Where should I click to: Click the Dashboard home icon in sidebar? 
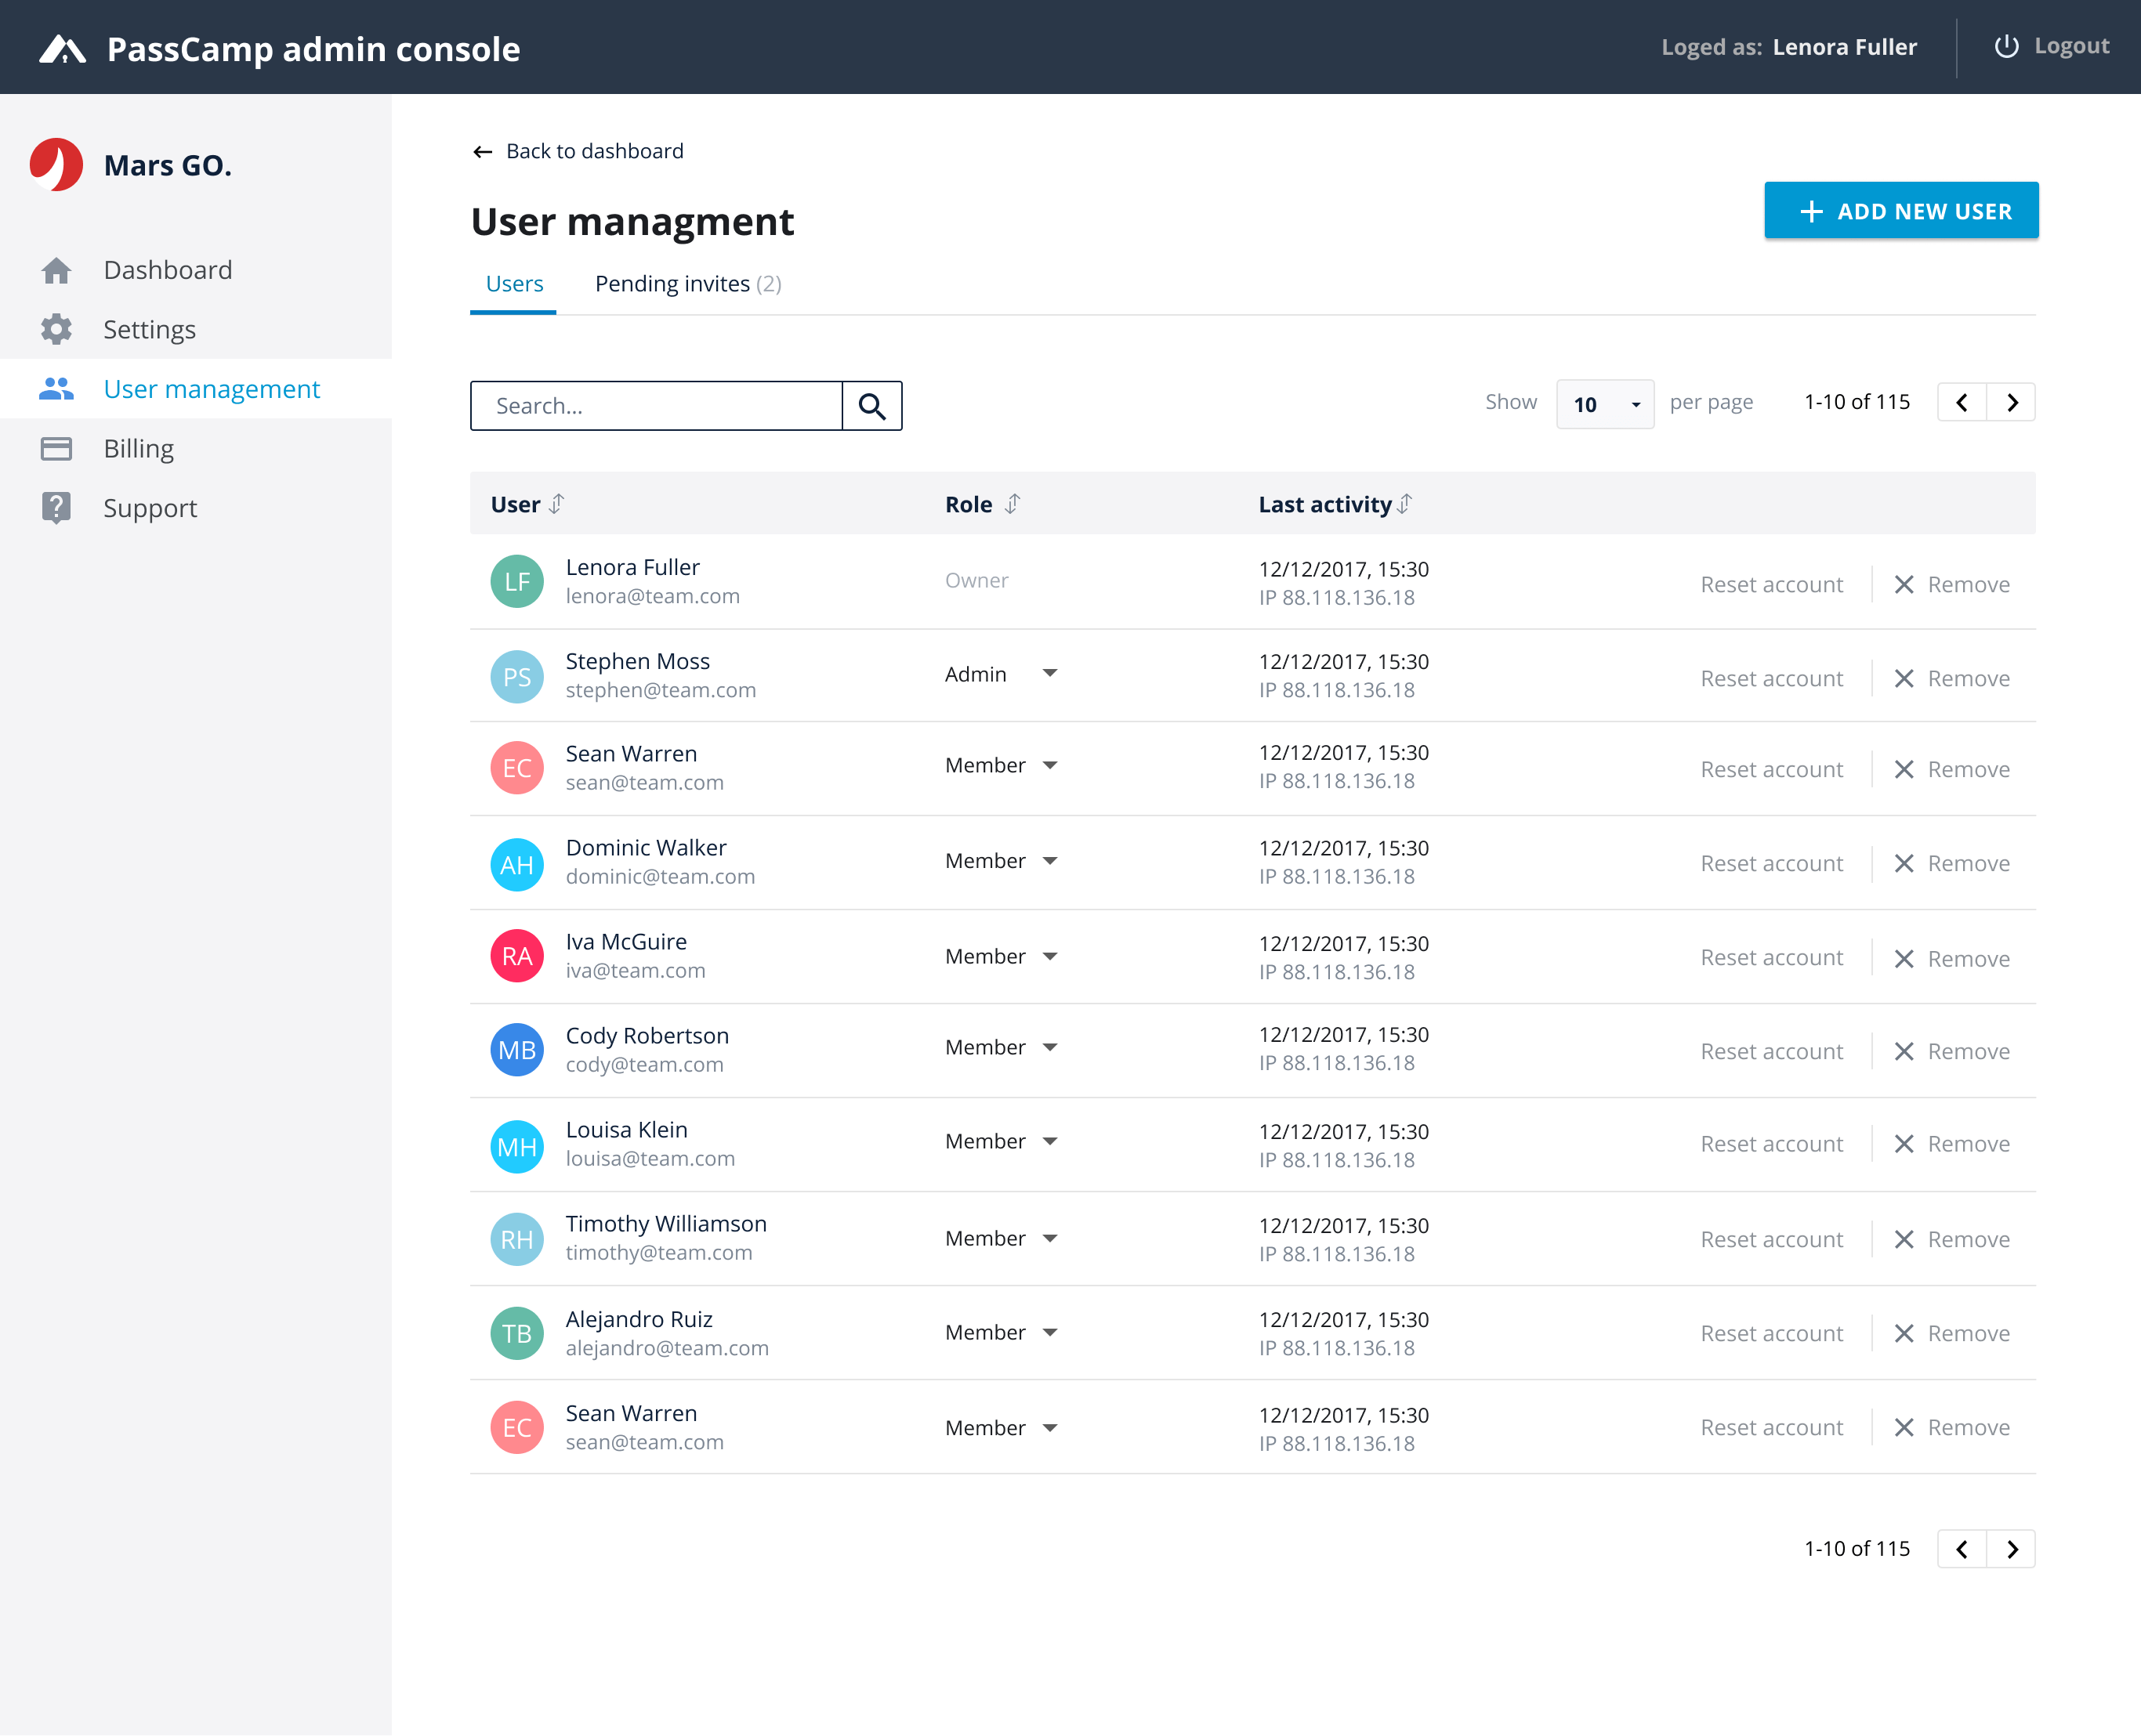pyautogui.click(x=56, y=270)
